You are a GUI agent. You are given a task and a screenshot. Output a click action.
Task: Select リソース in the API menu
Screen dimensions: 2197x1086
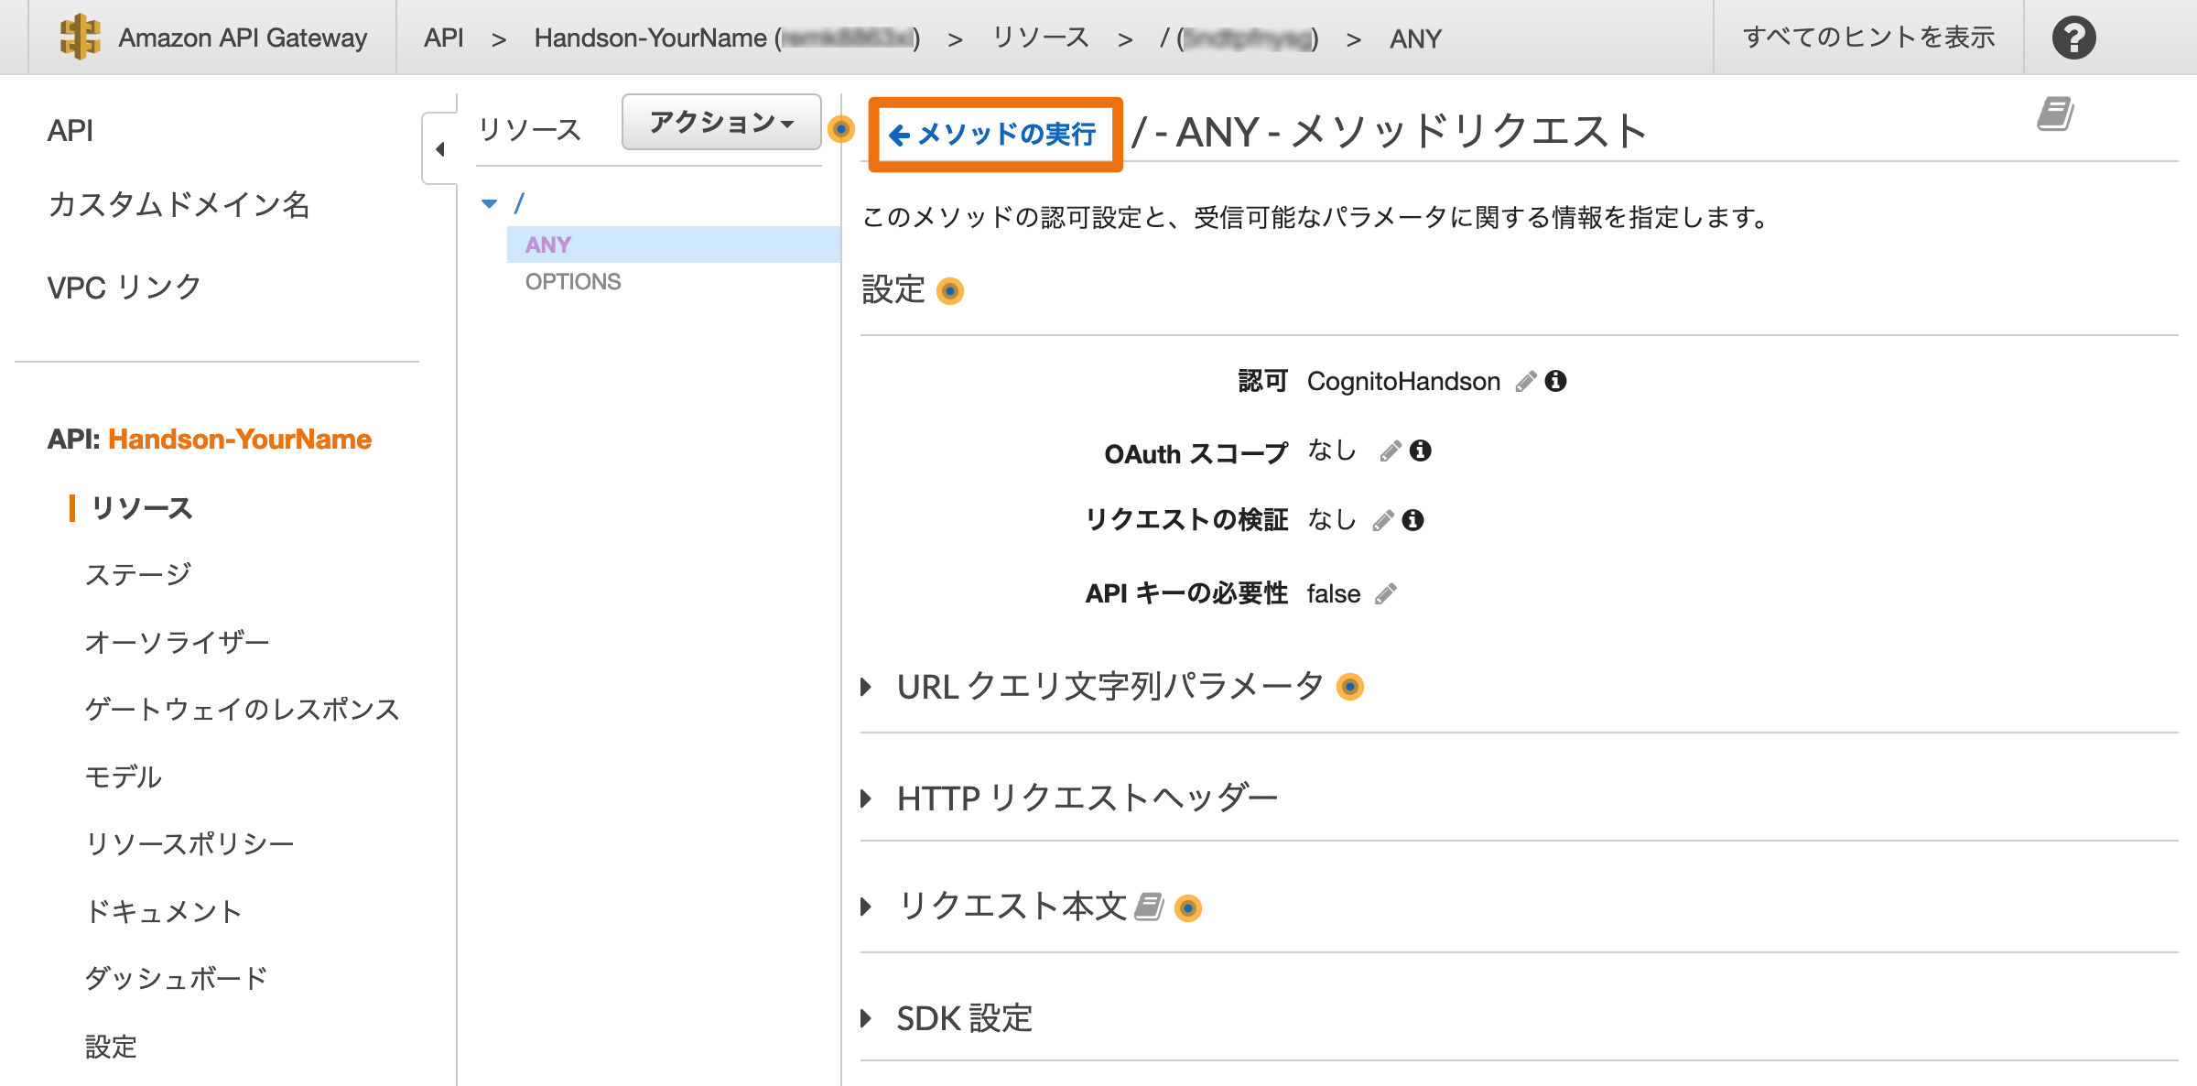pyautogui.click(x=142, y=508)
